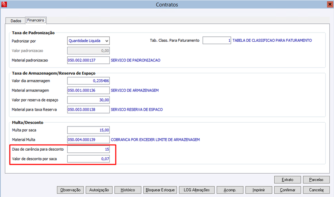The width and height of the screenshot is (334, 197).
Task: Click the Acomp. button
Action: 230,190
